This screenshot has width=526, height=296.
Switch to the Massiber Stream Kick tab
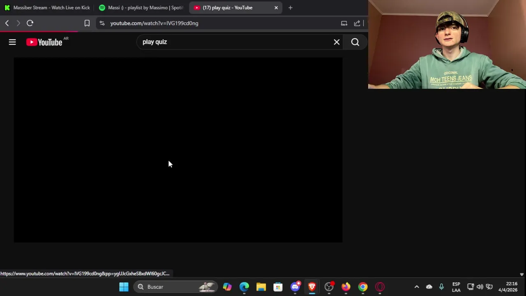47,8
